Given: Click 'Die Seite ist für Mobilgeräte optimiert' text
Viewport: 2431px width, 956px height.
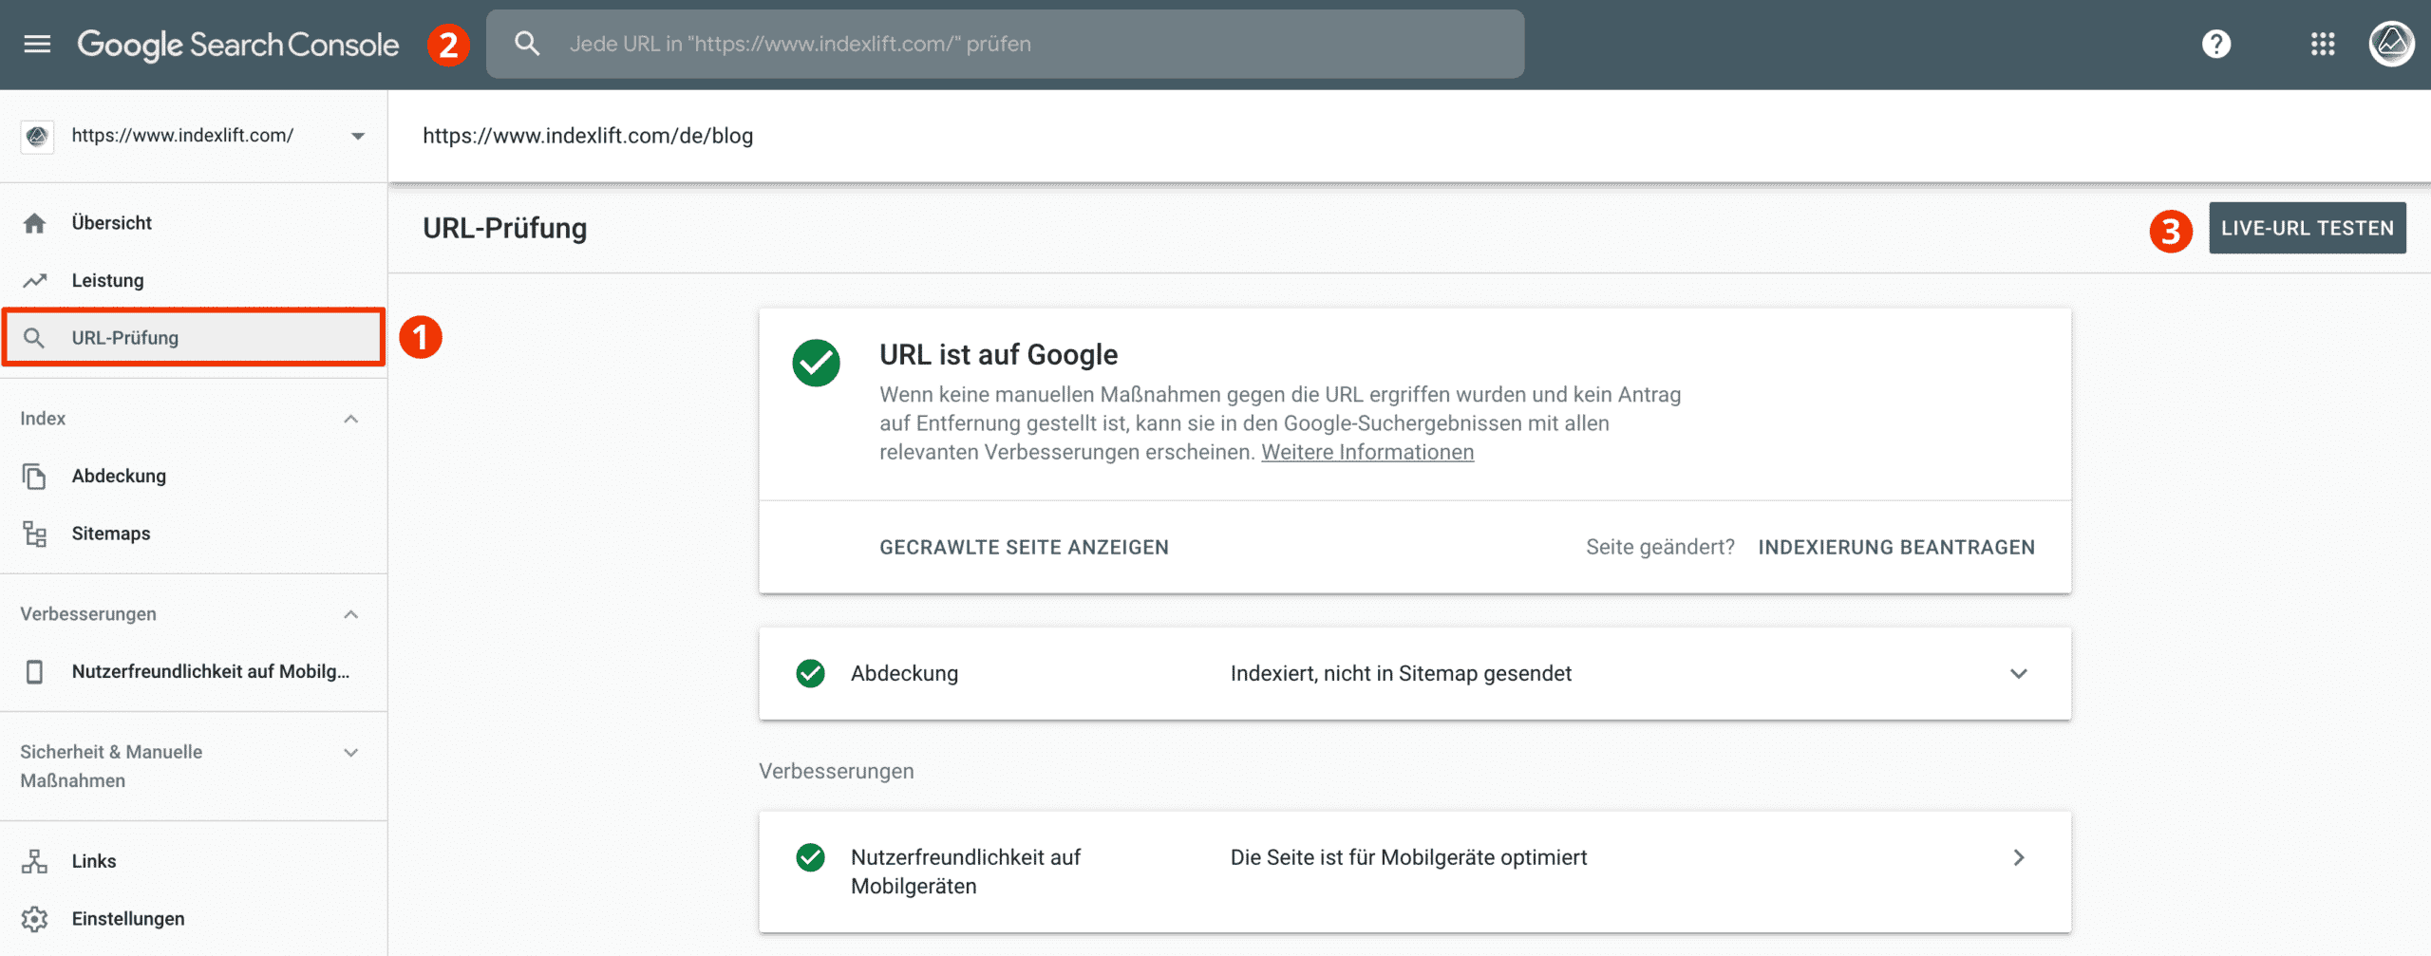Looking at the screenshot, I should 1408,858.
